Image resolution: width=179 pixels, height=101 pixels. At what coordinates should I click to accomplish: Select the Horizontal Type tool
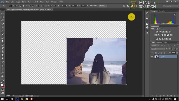3,66
